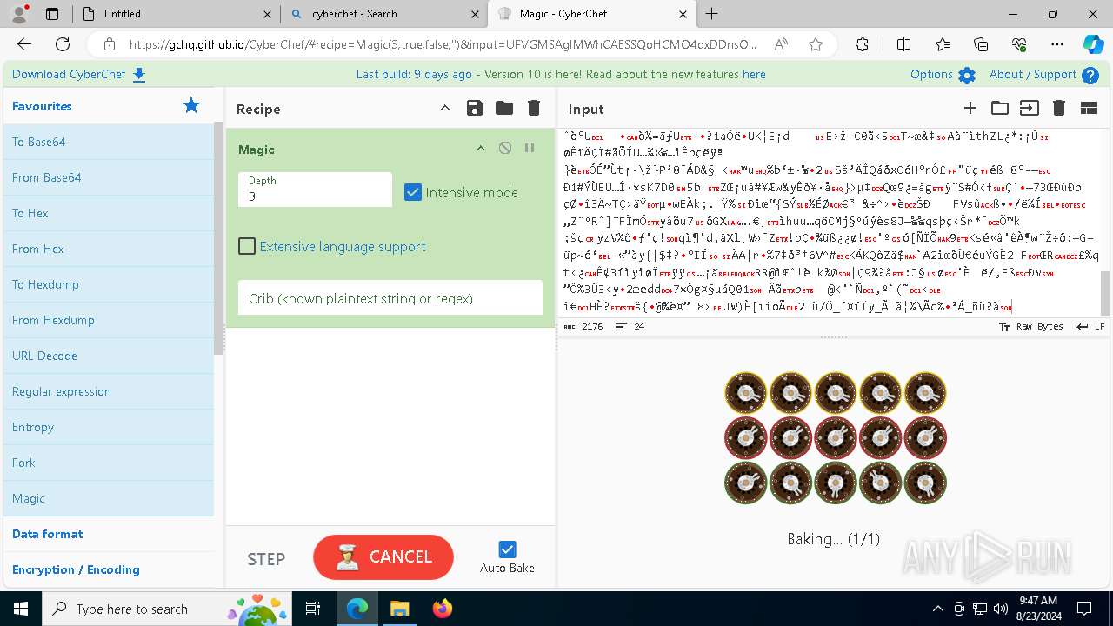Select Fork operation
Screen dimensions: 1113x626
[108, 463]
